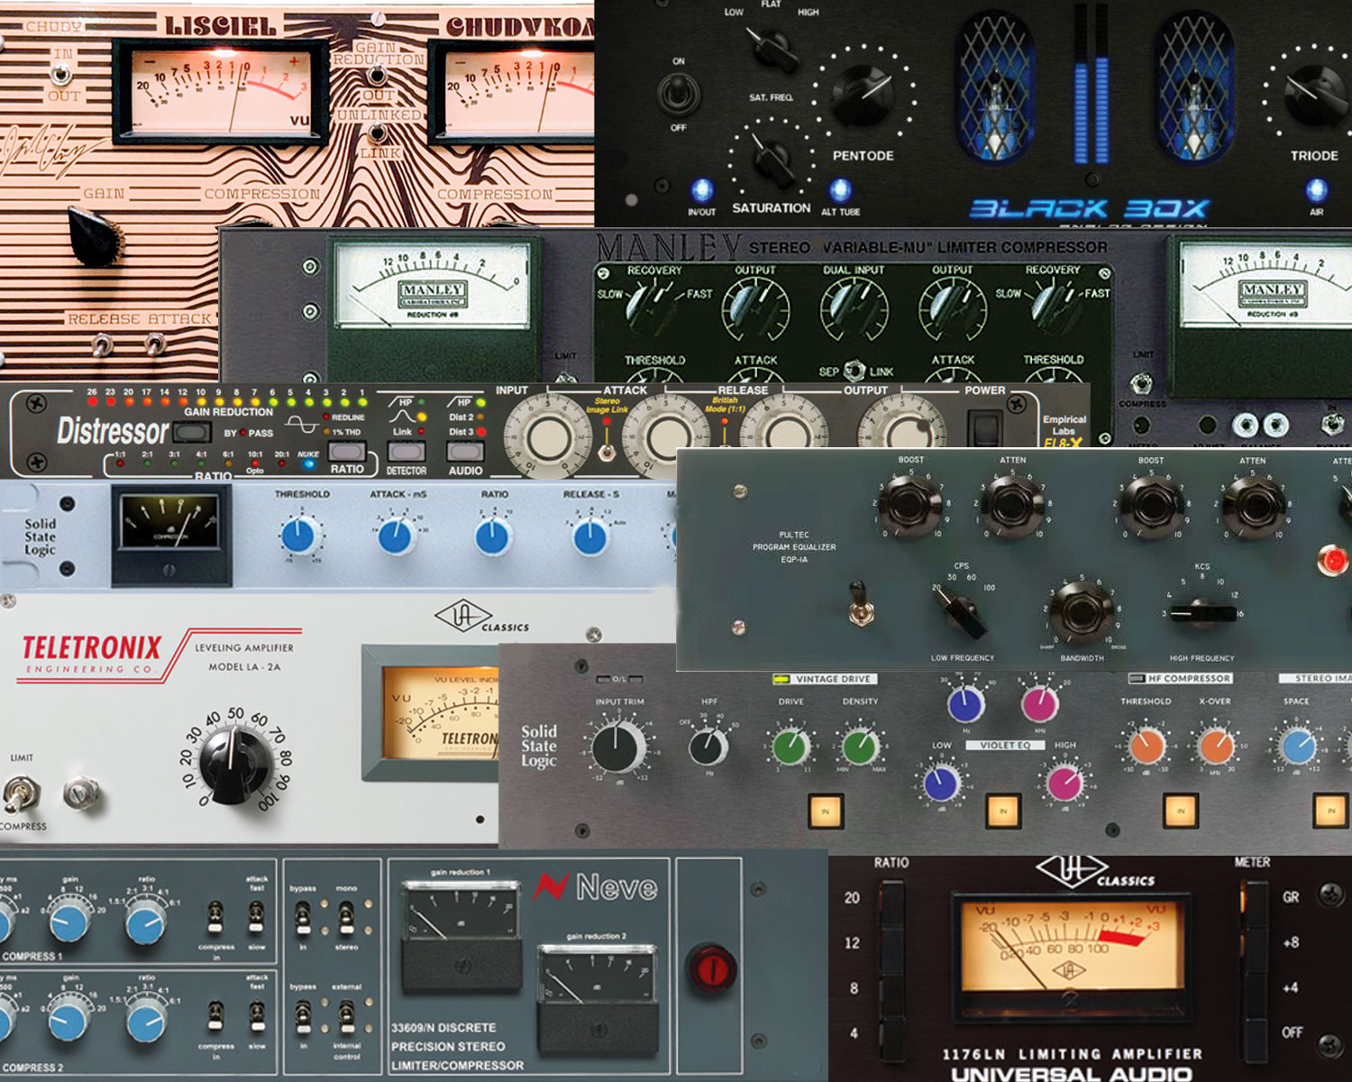Click the Distressor DETECTOR button
1352x1082 pixels.
pyautogui.click(x=407, y=451)
